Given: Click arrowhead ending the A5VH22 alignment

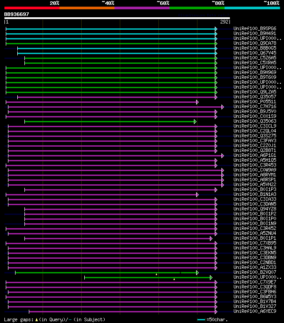Looking at the screenshot, I should pyautogui.click(x=223, y=185).
